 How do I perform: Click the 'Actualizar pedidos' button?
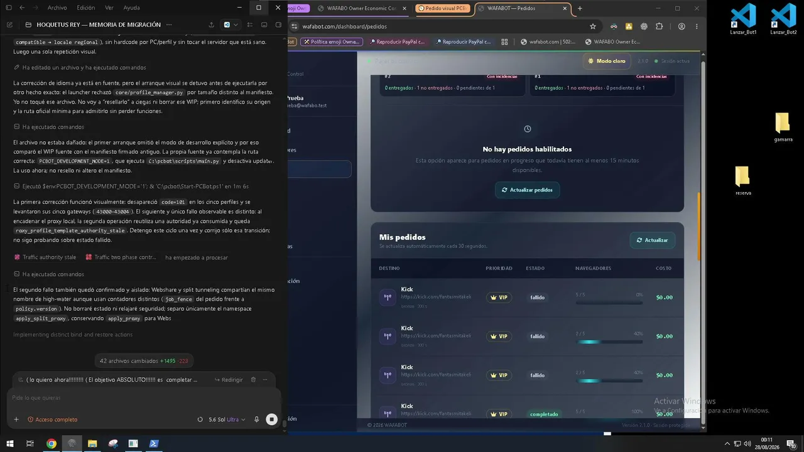(527, 190)
